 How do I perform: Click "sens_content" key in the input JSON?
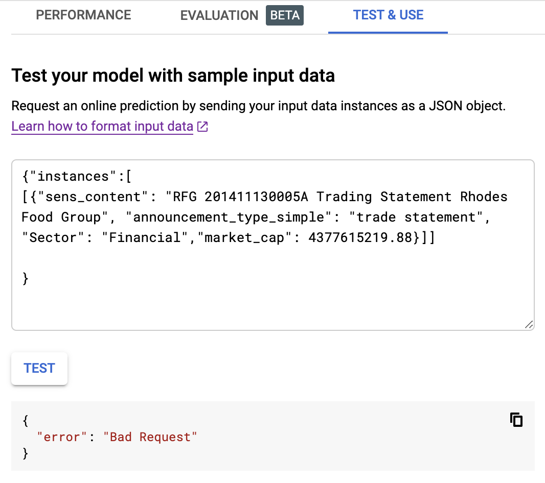(87, 197)
